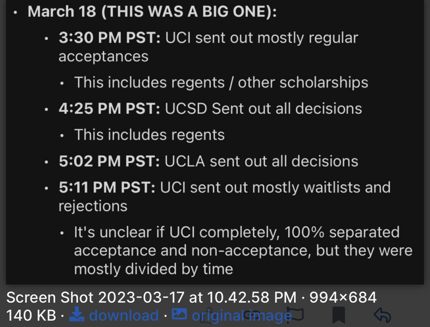Reply using the curved arrow icon
Image resolution: width=430 pixels, height=327 pixels.
click(382, 315)
